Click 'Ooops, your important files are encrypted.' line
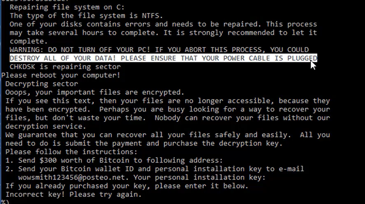Viewport: 365px width, 204px height. 95,92
